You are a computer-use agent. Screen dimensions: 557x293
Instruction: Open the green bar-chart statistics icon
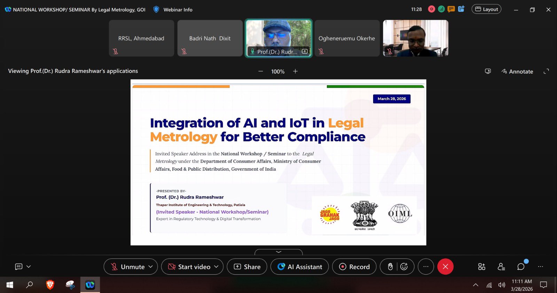(x=441, y=9)
